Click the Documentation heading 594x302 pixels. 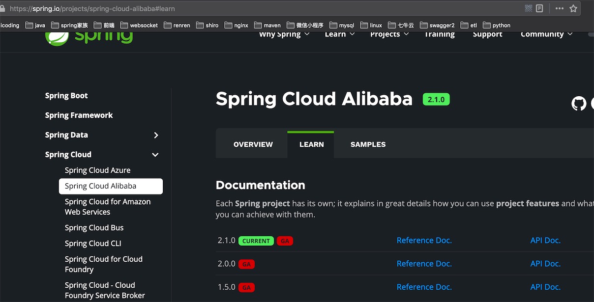(x=260, y=185)
